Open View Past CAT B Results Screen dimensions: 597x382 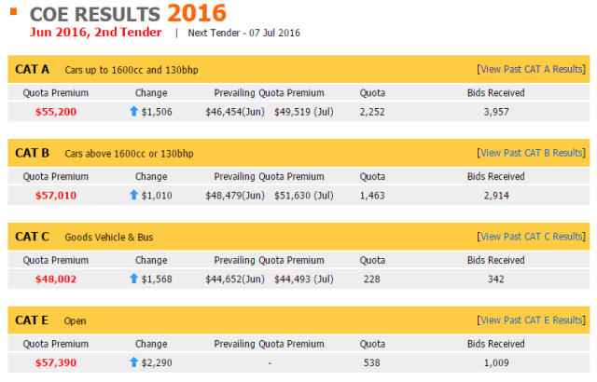(x=532, y=153)
